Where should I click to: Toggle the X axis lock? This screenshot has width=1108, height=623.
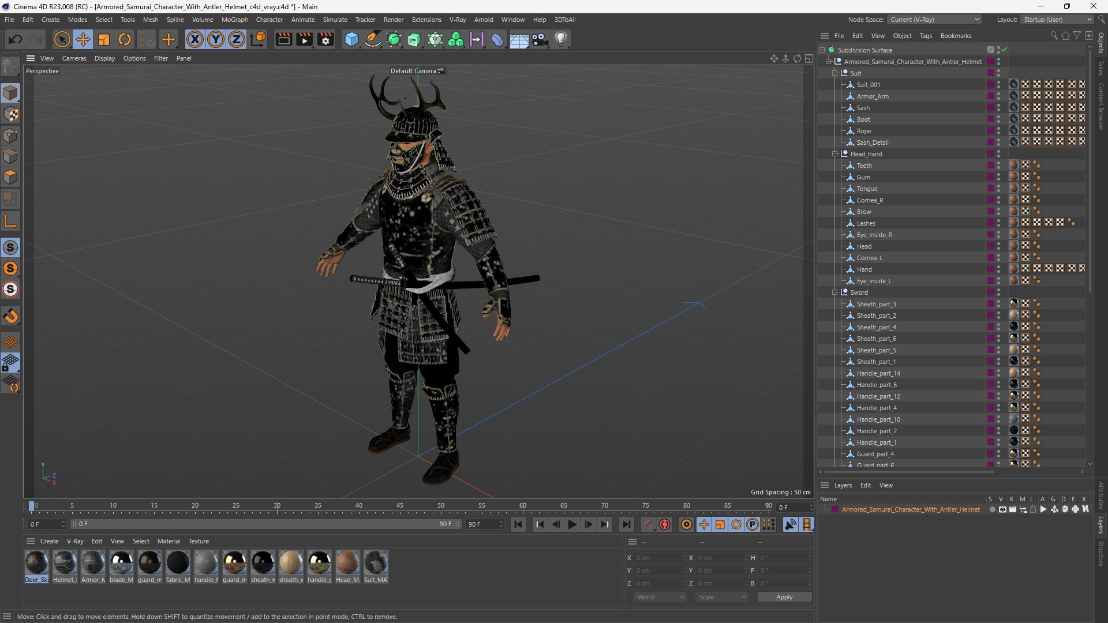pos(195,39)
